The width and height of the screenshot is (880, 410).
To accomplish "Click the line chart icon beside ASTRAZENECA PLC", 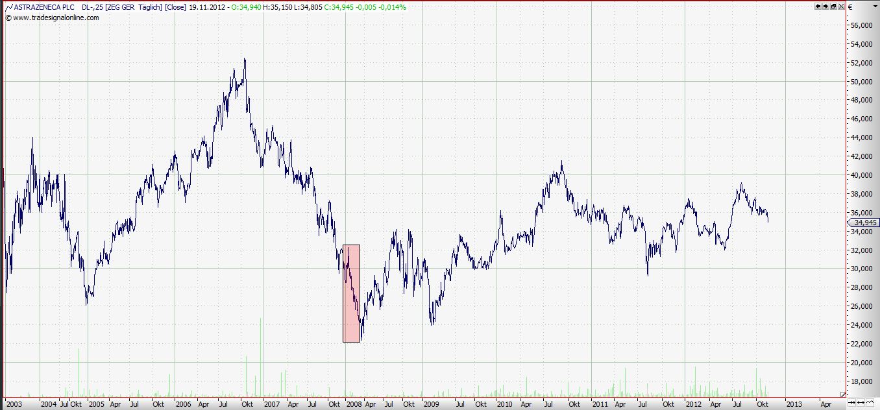I will (x=8, y=7).
